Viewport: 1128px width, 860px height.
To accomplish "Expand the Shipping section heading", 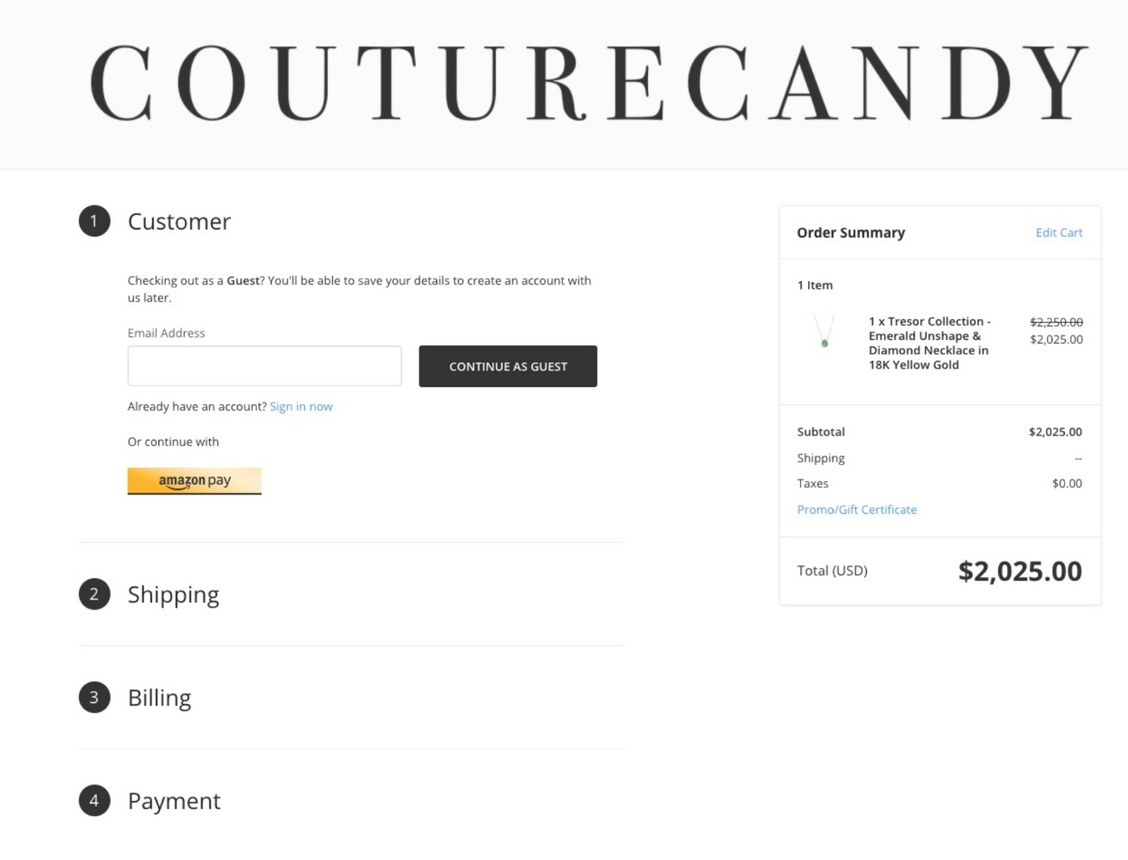I will pyautogui.click(x=174, y=595).
